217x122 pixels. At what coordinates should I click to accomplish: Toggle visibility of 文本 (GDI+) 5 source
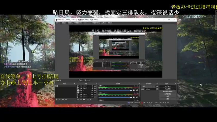tap(92, 95)
